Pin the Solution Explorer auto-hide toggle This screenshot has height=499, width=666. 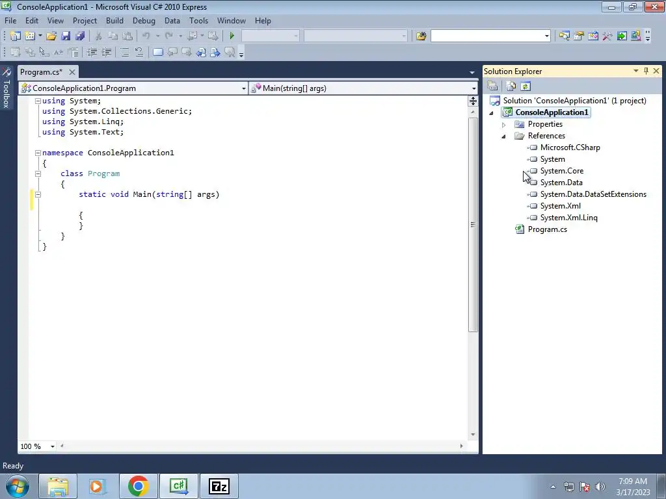pos(646,71)
